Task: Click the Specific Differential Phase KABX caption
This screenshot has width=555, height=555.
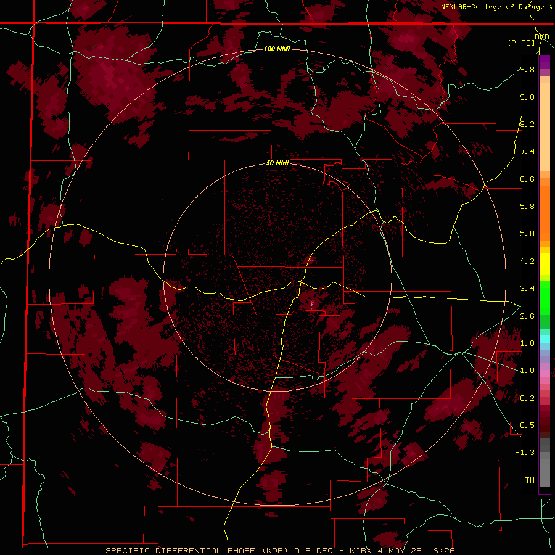Action: point(280,551)
